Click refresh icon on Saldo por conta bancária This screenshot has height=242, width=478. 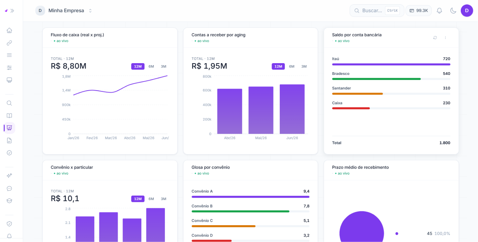click(x=435, y=38)
